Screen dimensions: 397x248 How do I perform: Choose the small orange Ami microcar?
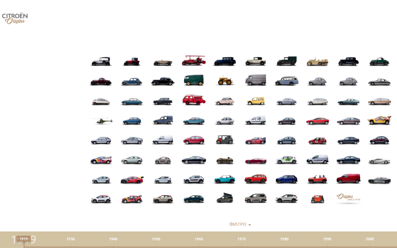coord(317,199)
